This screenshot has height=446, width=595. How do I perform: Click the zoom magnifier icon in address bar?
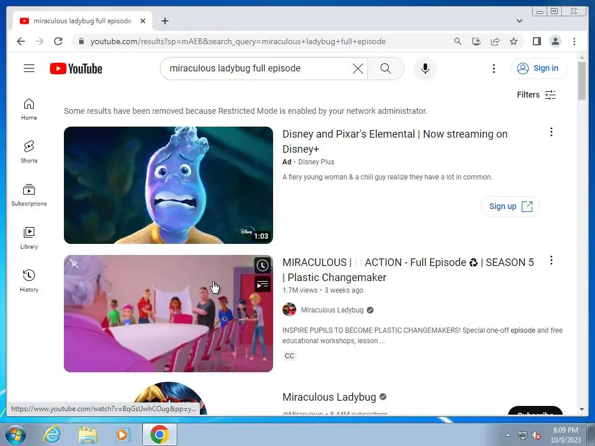click(x=458, y=41)
